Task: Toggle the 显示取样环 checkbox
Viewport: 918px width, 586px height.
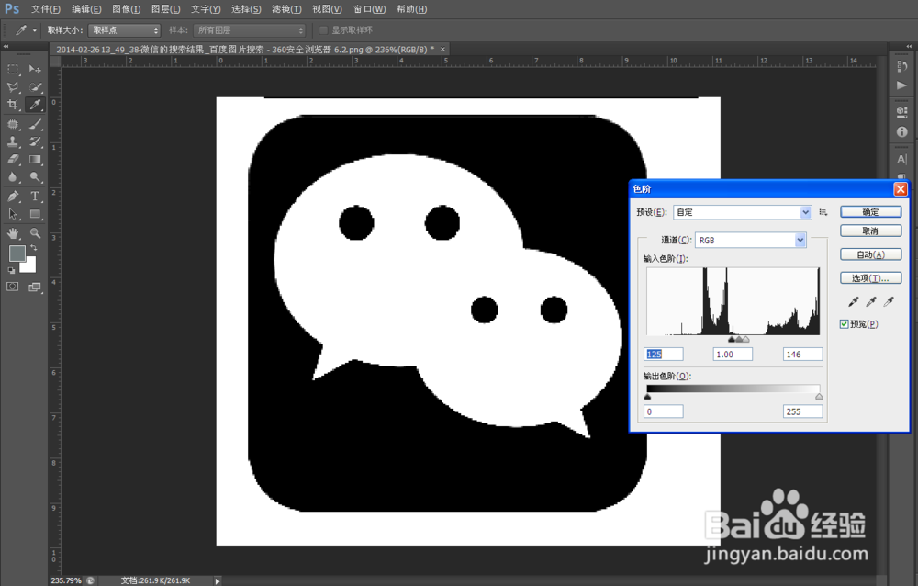Action: (323, 30)
